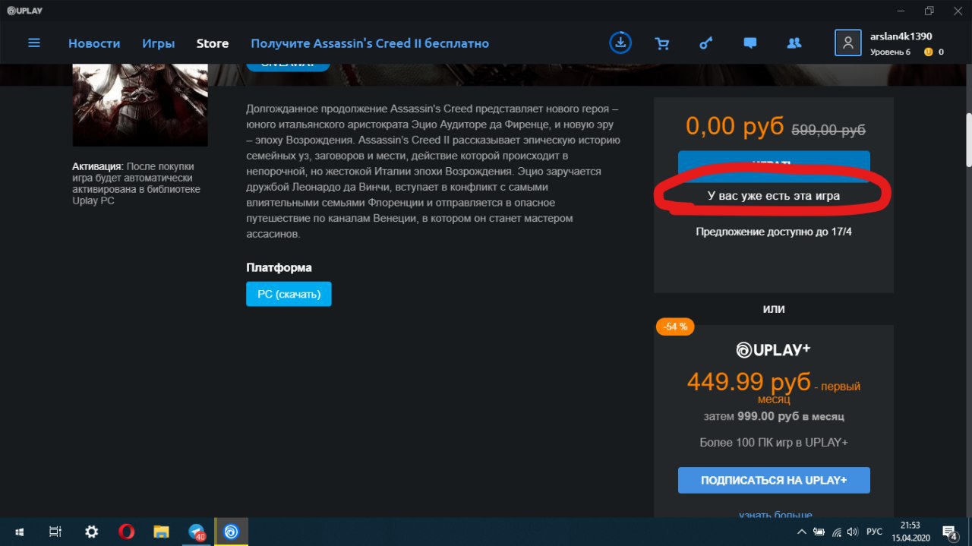Click the Уровень 6 level label

[890, 52]
